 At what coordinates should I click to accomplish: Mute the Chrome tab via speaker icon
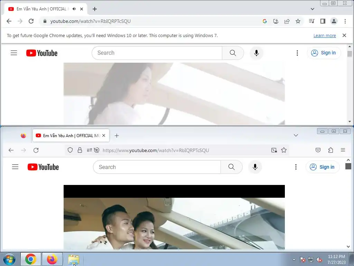click(x=74, y=9)
